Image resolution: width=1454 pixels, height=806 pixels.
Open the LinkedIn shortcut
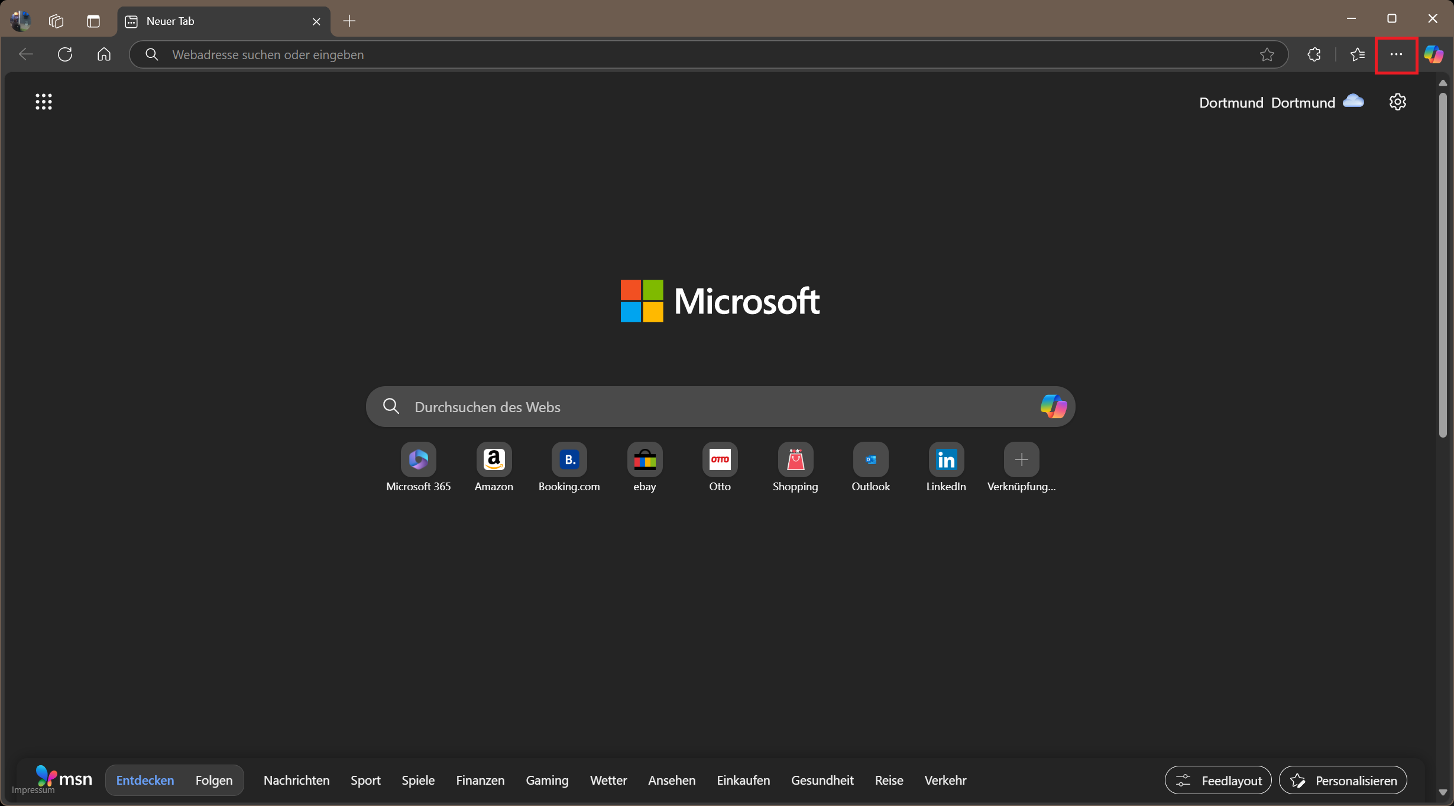click(x=947, y=467)
